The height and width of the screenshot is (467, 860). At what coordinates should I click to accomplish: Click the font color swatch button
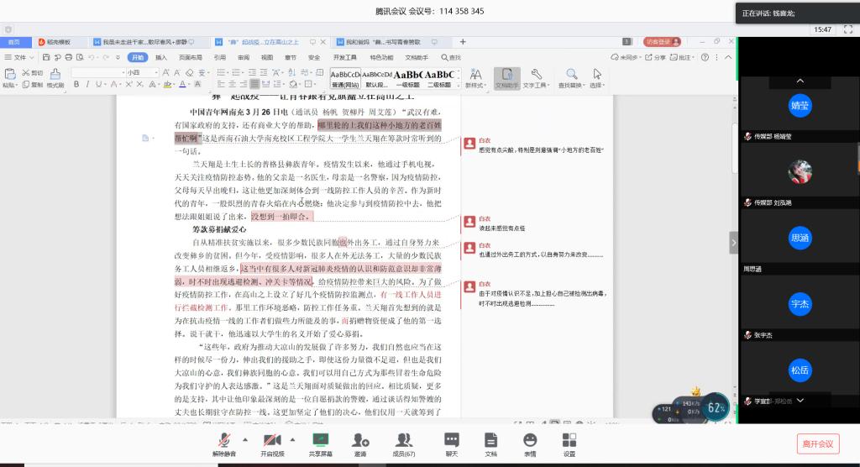pos(183,85)
